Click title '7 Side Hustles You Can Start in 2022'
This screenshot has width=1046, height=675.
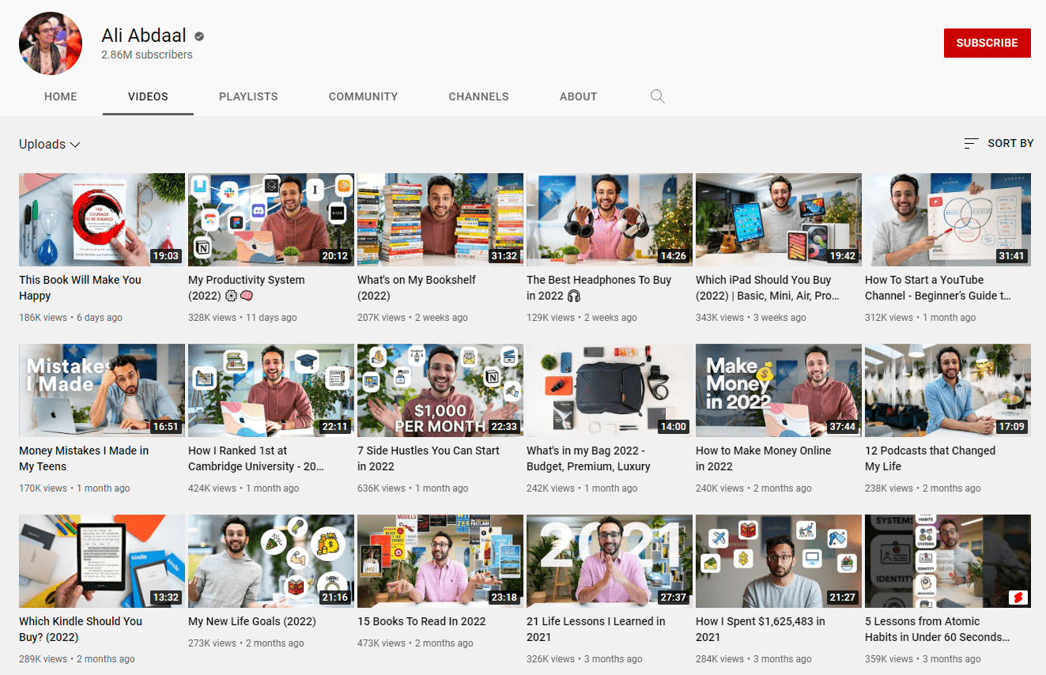(429, 458)
